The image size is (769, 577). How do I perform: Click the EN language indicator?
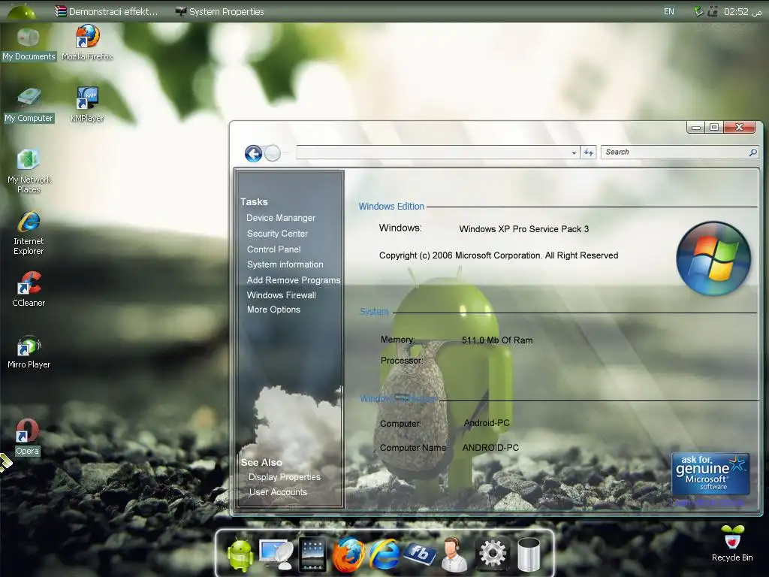point(669,11)
